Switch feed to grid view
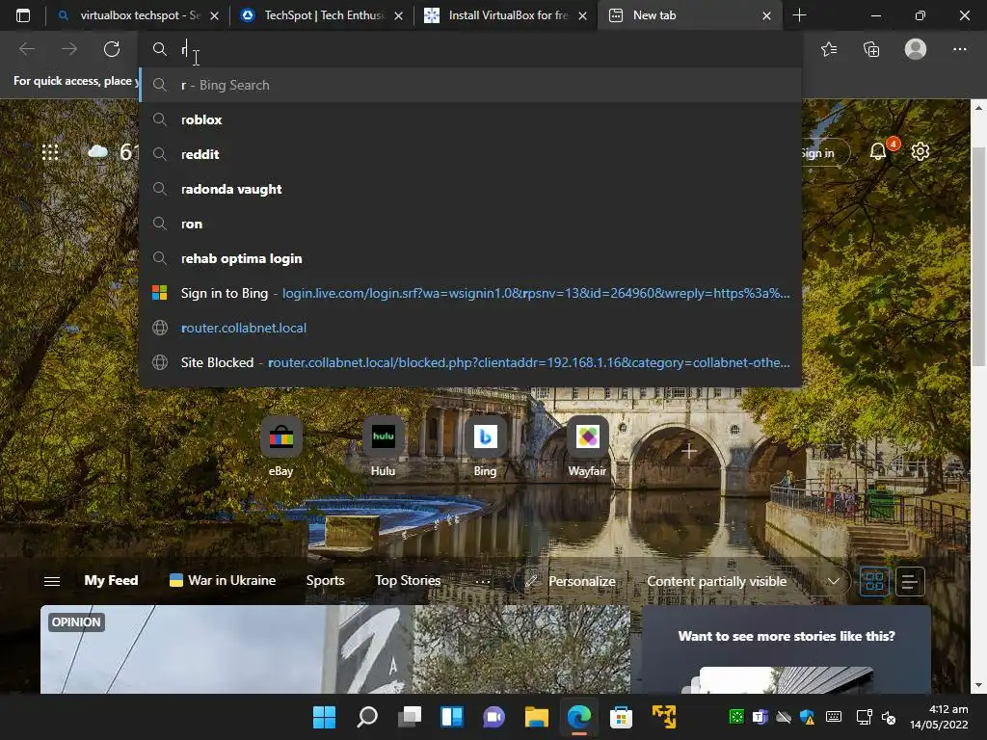Screen dimensions: 987x740 tap(874, 581)
